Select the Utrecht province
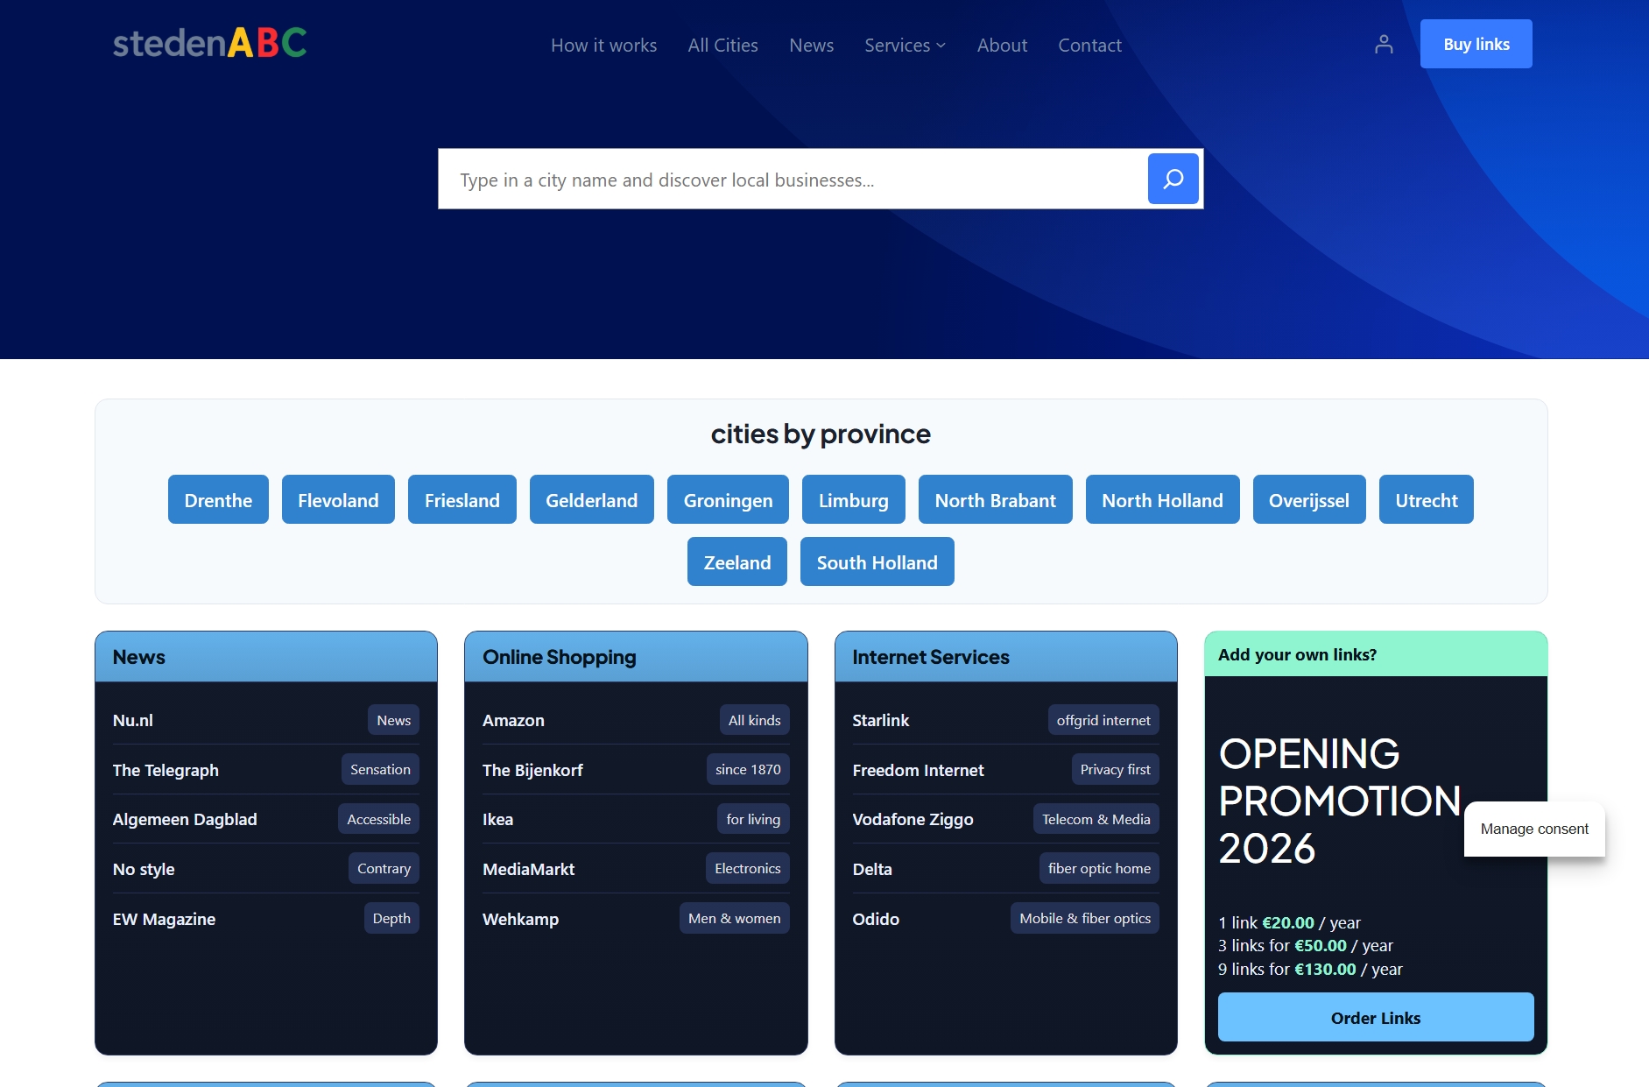Viewport: 1649px width, 1087px height. pyautogui.click(x=1427, y=499)
